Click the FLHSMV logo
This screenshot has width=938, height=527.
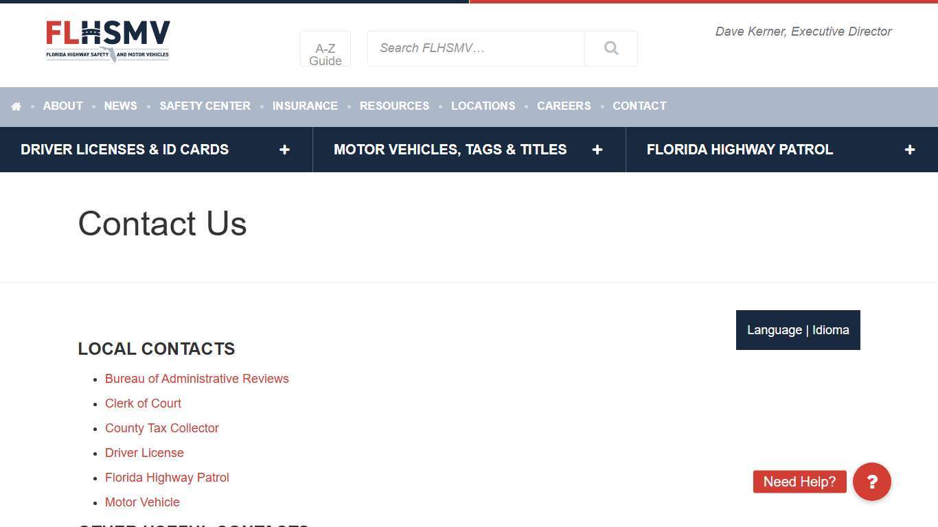click(108, 41)
